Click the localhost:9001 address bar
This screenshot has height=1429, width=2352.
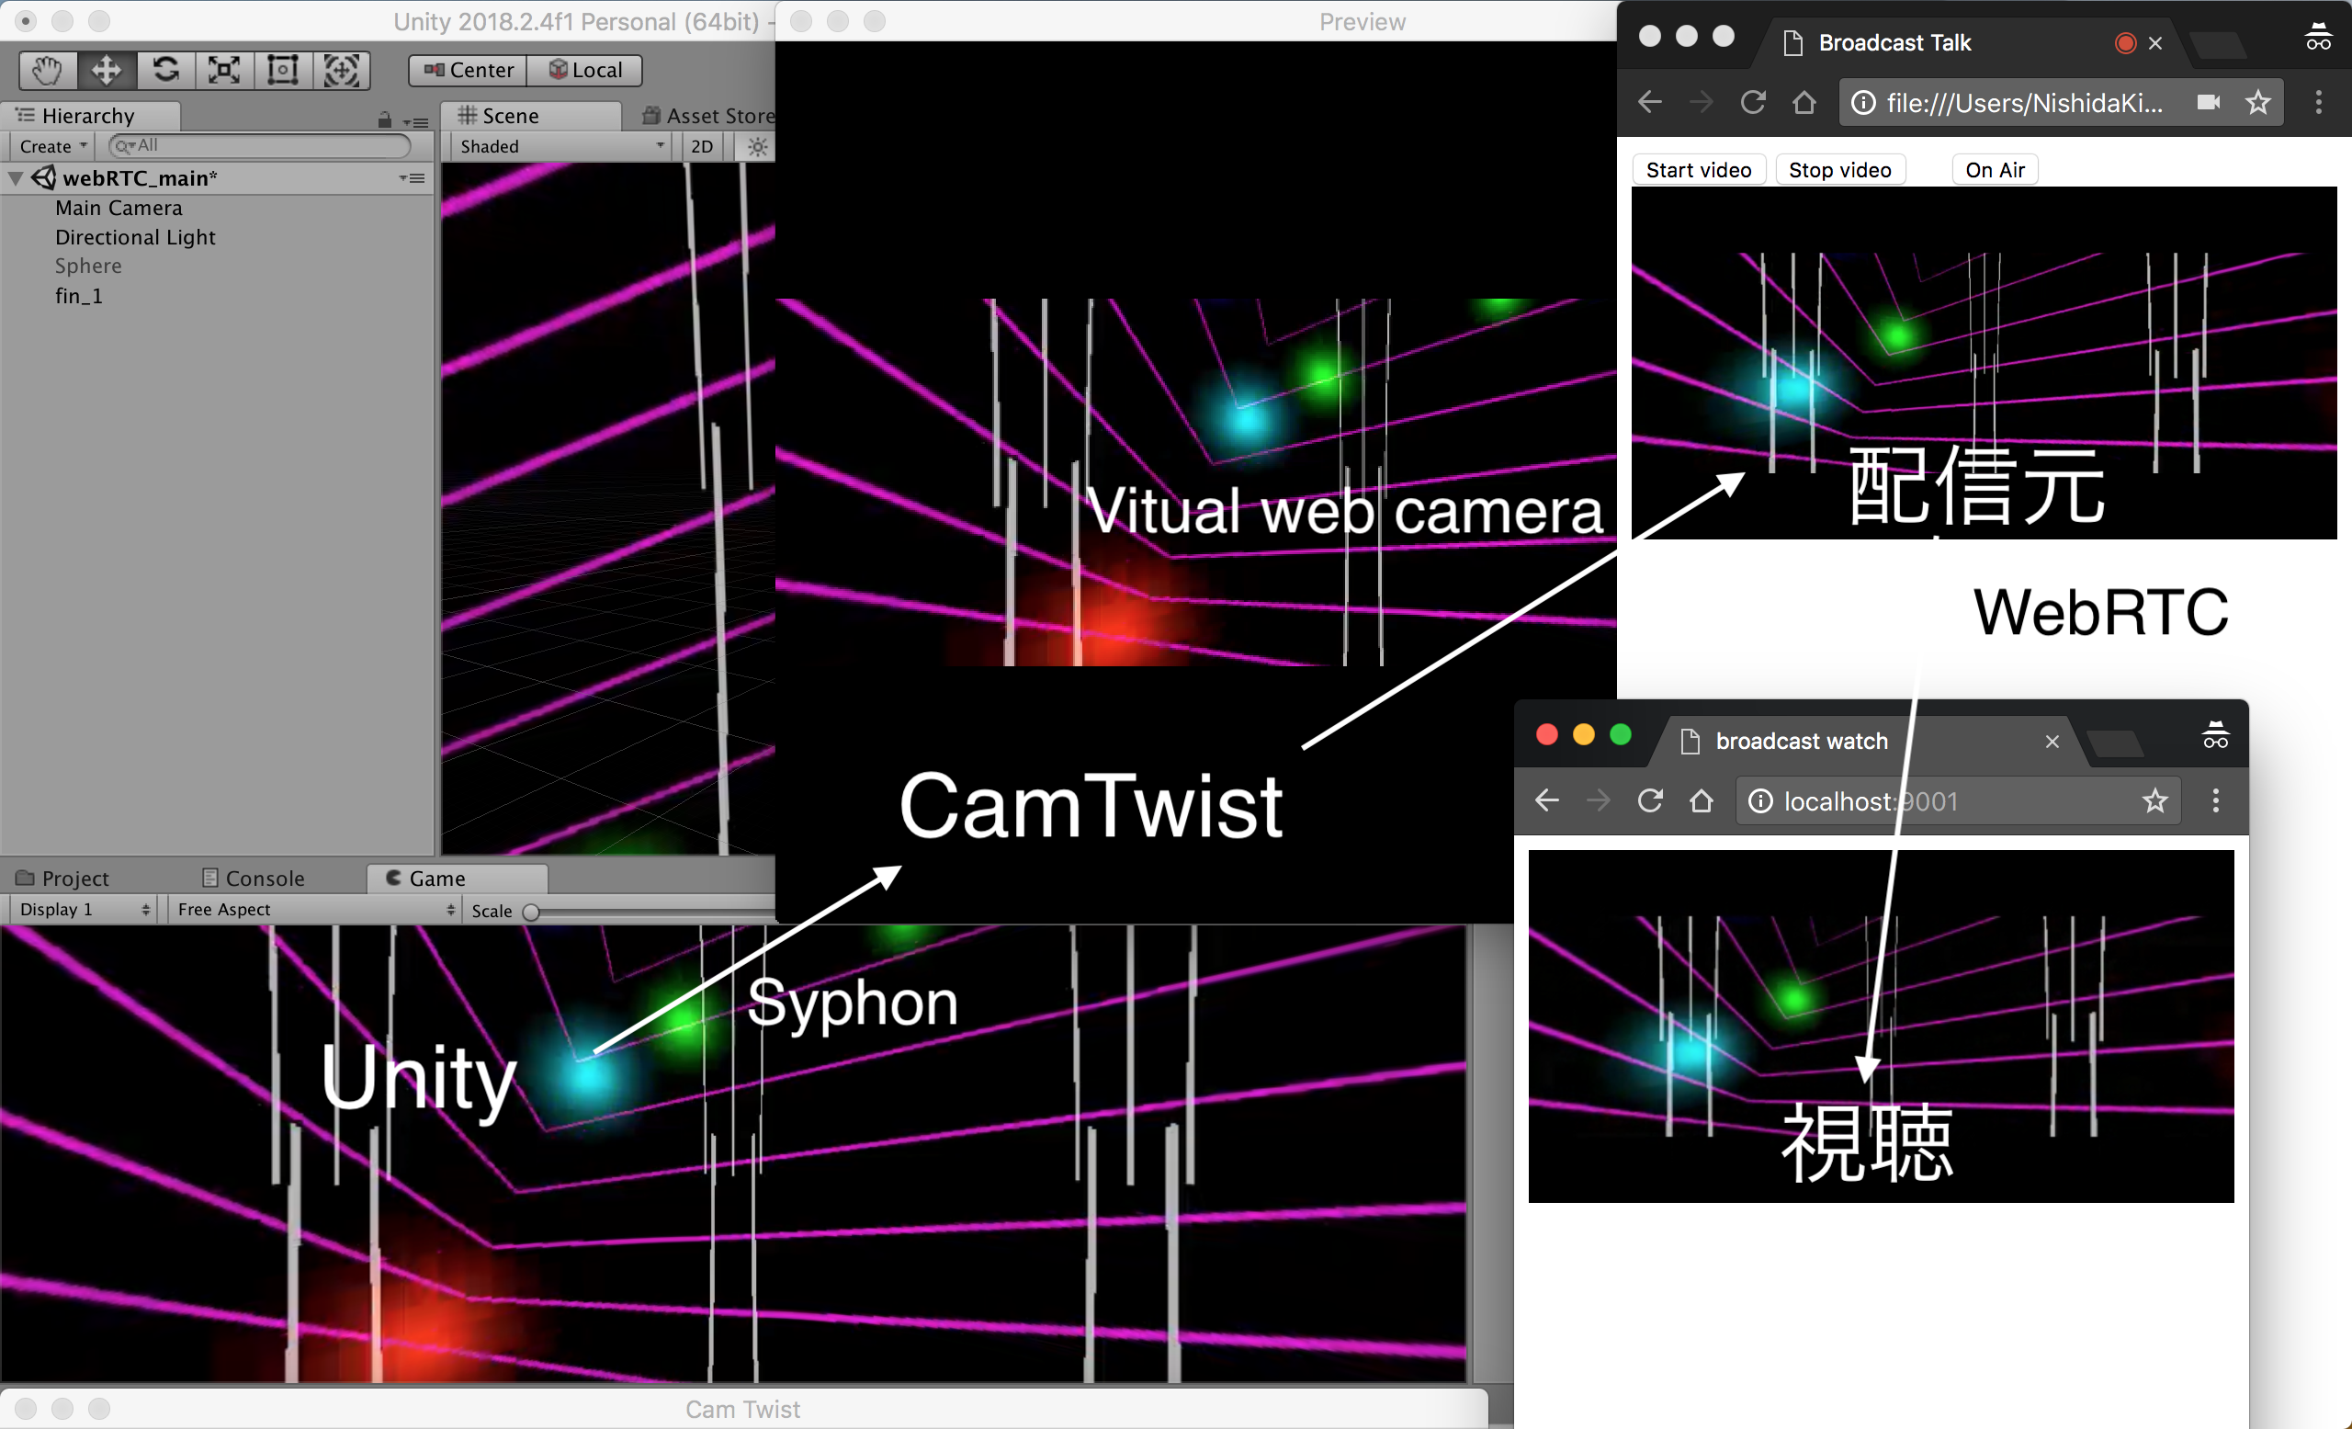click(x=1871, y=801)
